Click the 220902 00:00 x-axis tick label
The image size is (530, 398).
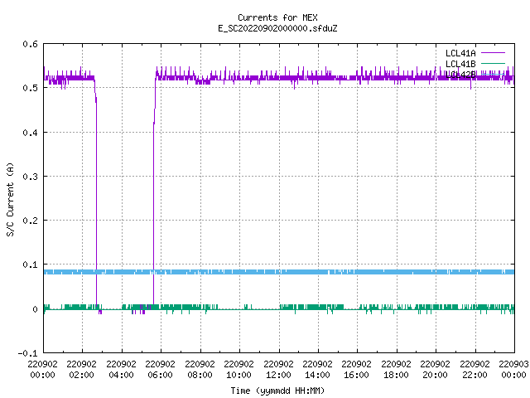tap(42, 370)
